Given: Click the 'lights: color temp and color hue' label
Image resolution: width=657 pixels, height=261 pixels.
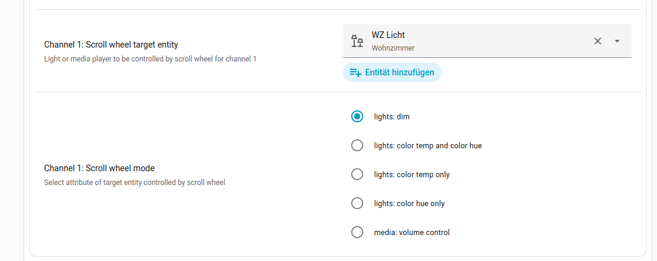Looking at the screenshot, I should [428, 145].
